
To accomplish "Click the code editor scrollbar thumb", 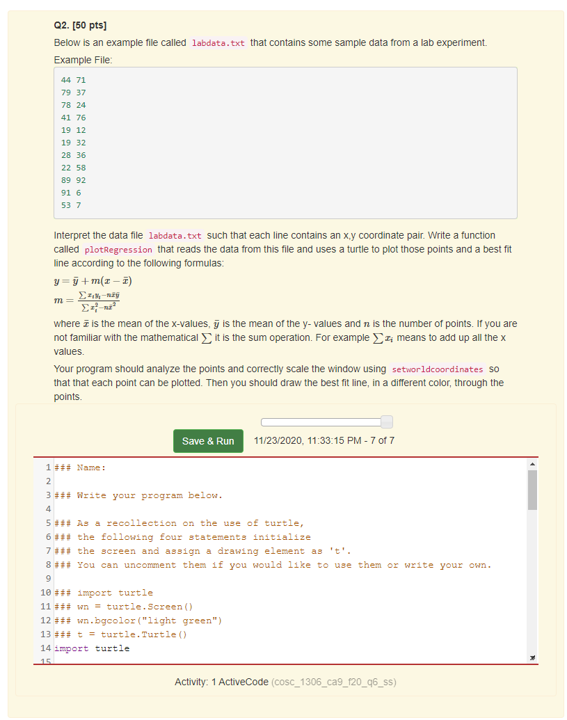I will 532,490.
